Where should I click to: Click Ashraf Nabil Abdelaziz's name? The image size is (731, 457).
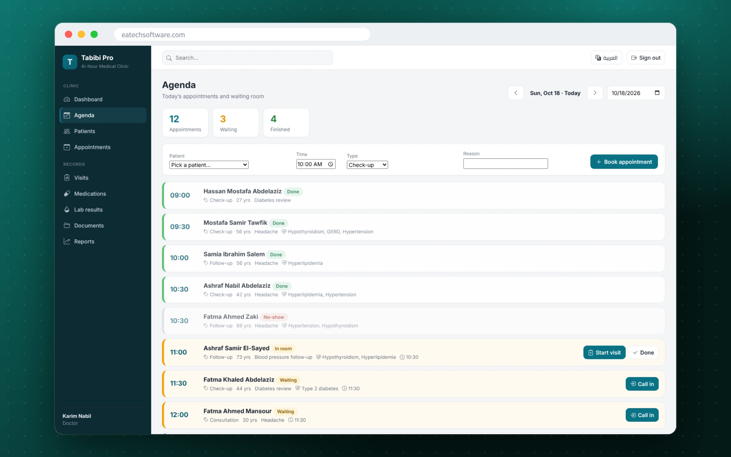pos(237,285)
